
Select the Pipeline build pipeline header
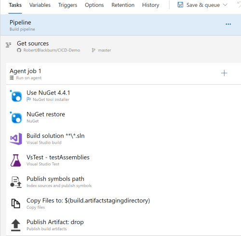[120, 25]
